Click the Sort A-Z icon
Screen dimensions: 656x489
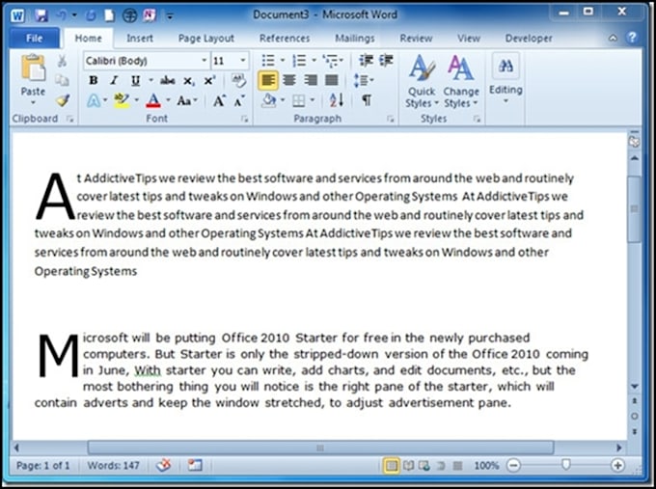337,100
